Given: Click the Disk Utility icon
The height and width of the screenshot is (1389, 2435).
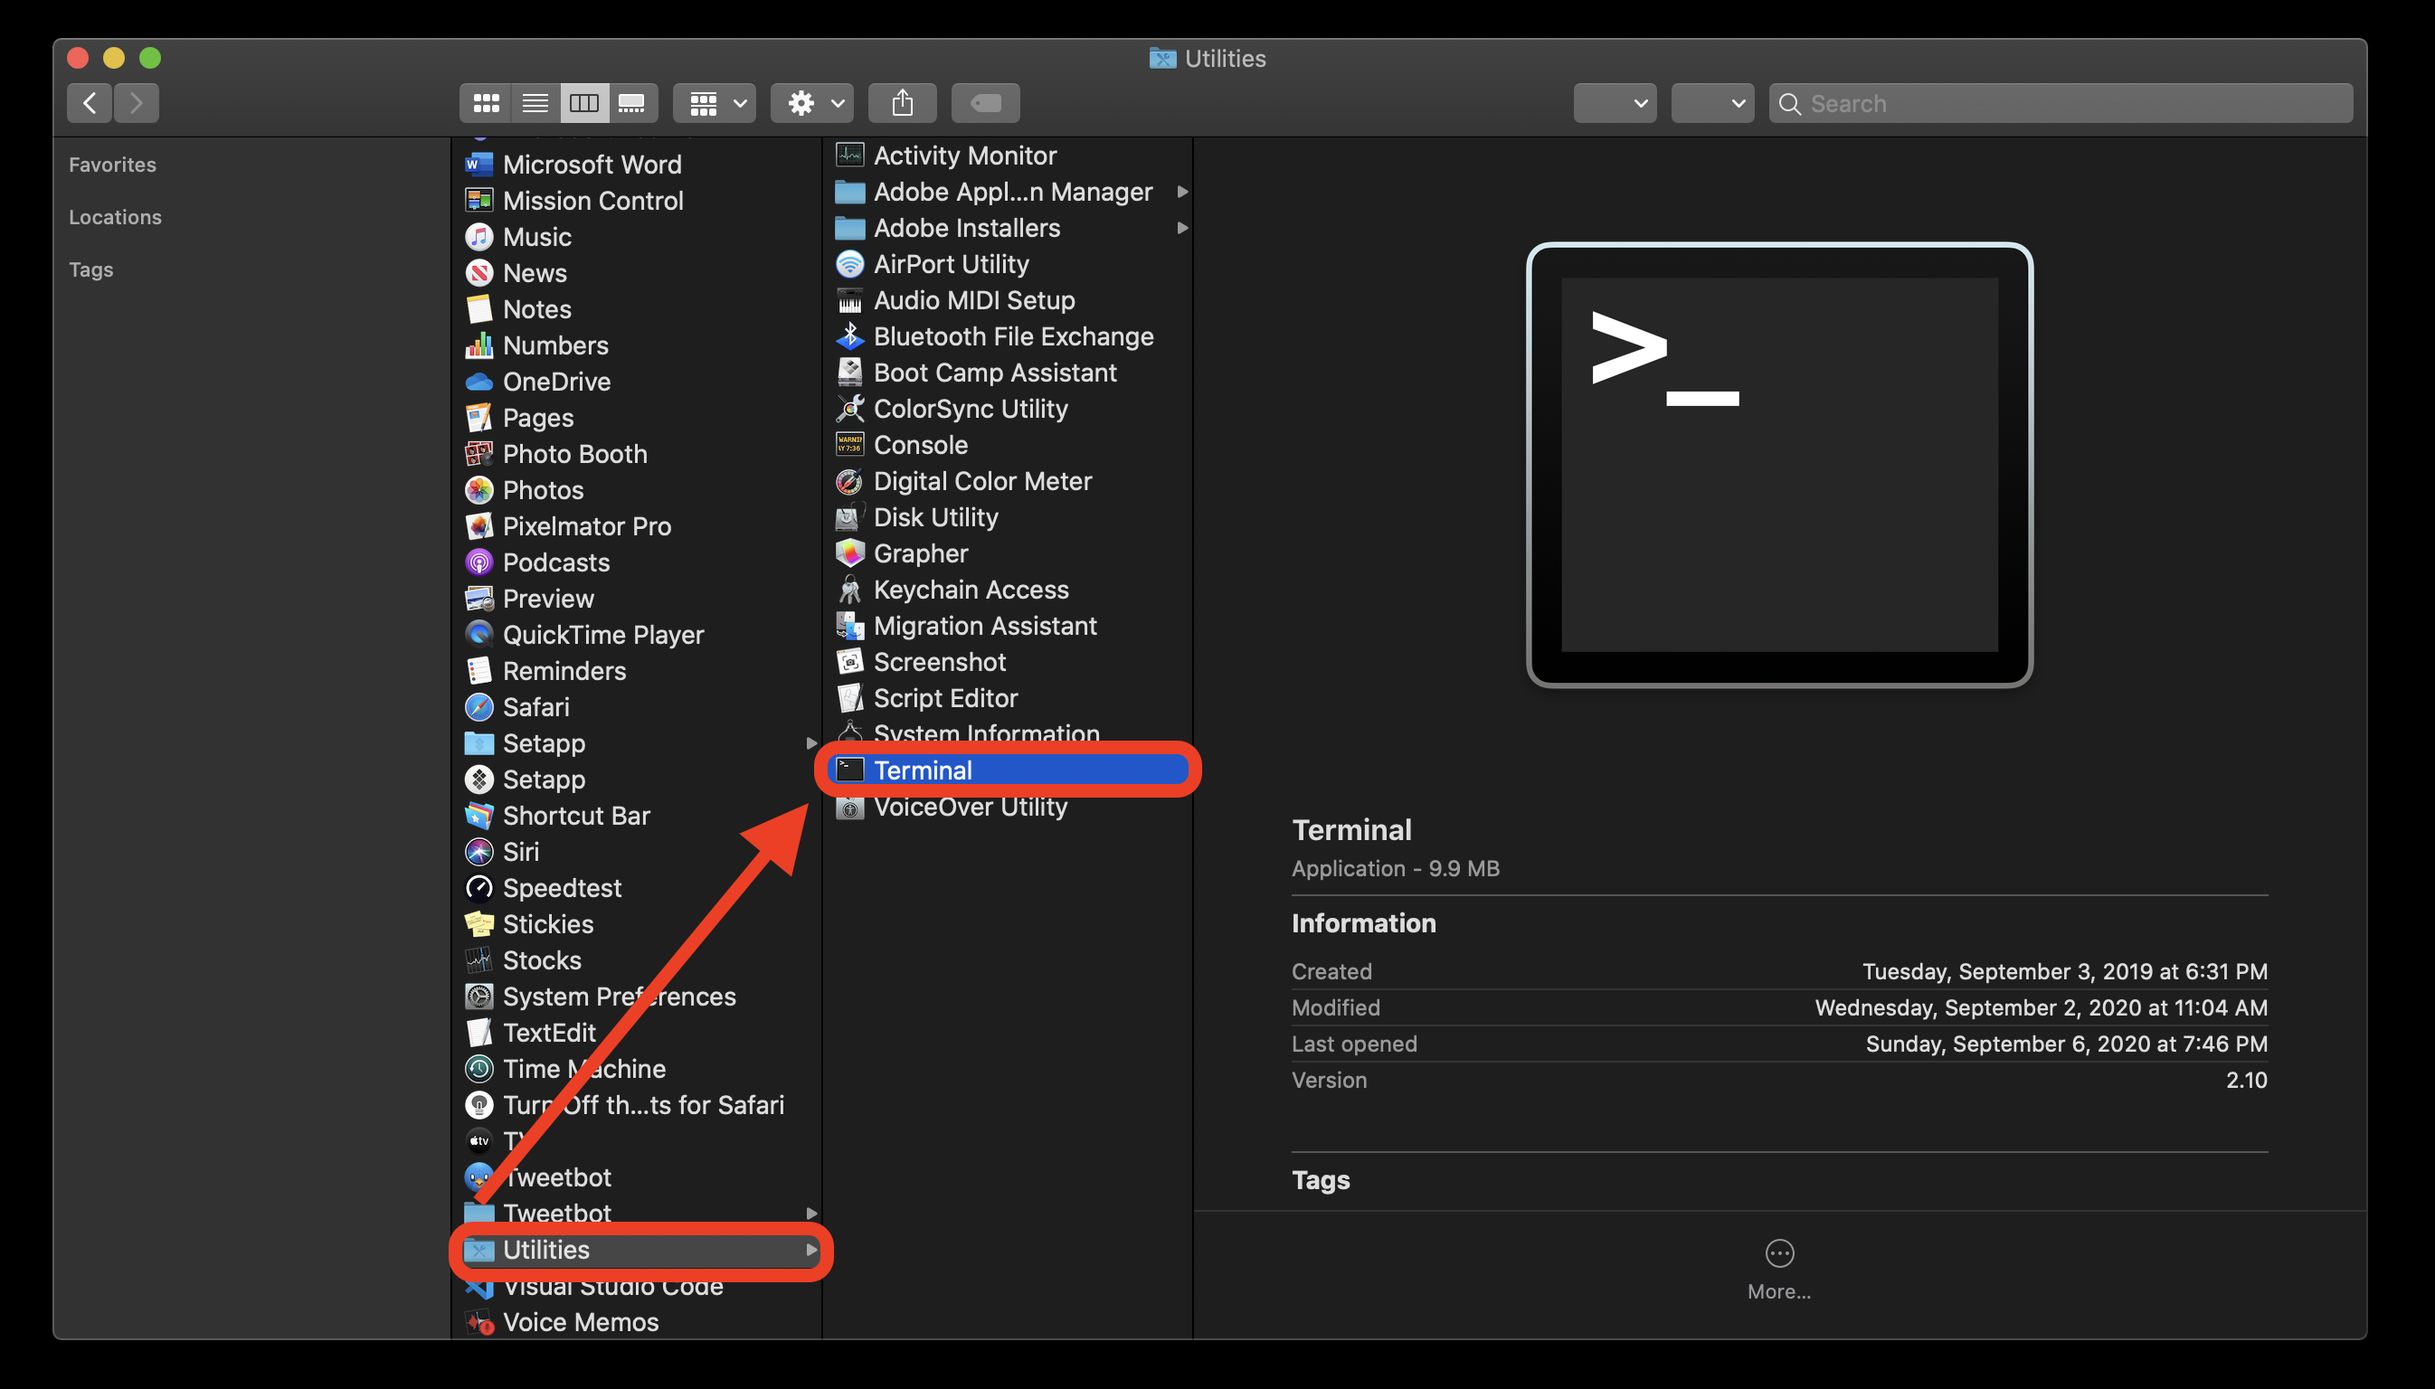Looking at the screenshot, I should pyautogui.click(x=849, y=515).
